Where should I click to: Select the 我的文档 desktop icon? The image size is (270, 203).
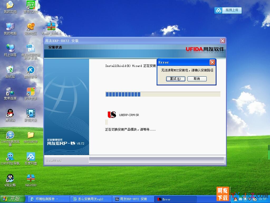[10, 7]
